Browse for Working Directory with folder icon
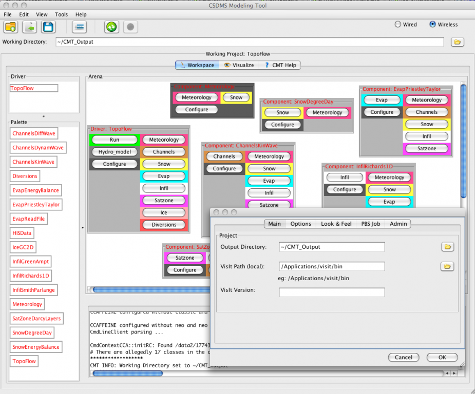This screenshot has height=394, width=475. (457, 42)
